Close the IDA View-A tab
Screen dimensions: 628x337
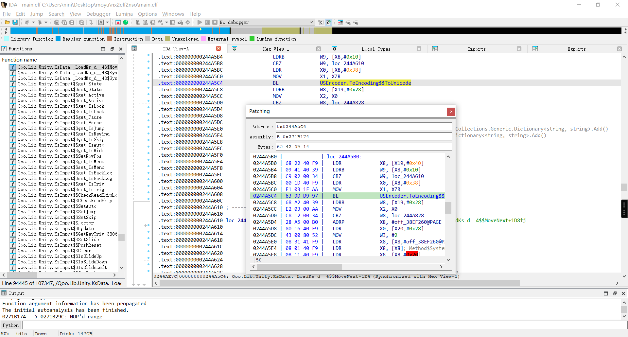coord(218,48)
